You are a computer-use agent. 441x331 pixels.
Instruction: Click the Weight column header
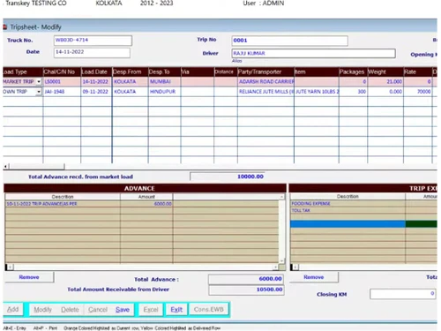[x=385, y=72]
